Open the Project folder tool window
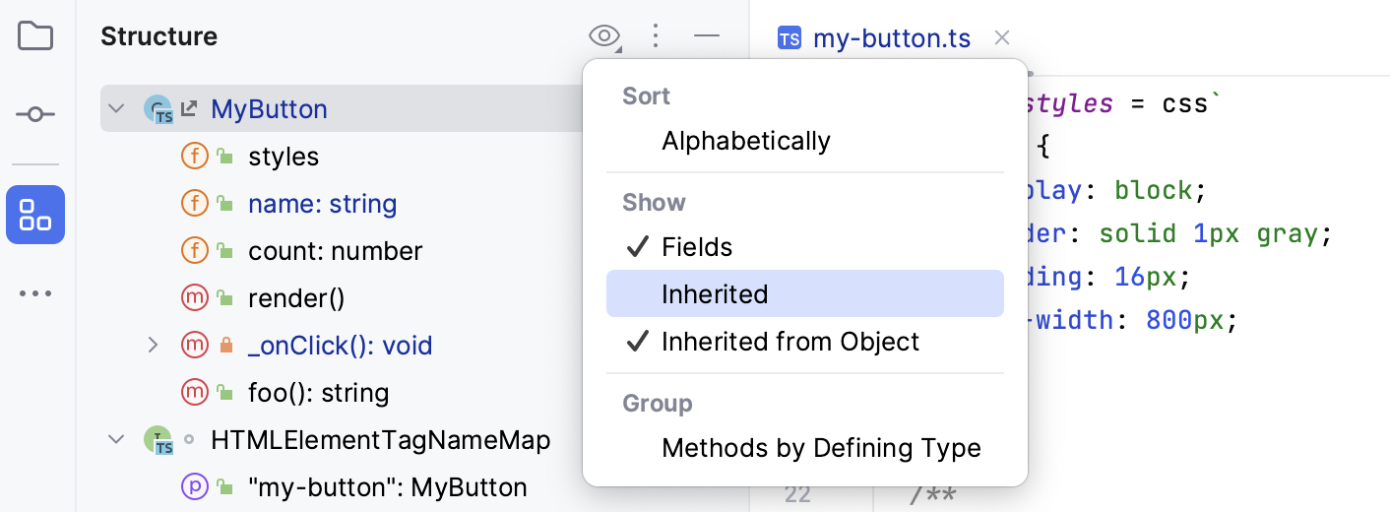The image size is (1390, 512). pos(35,36)
